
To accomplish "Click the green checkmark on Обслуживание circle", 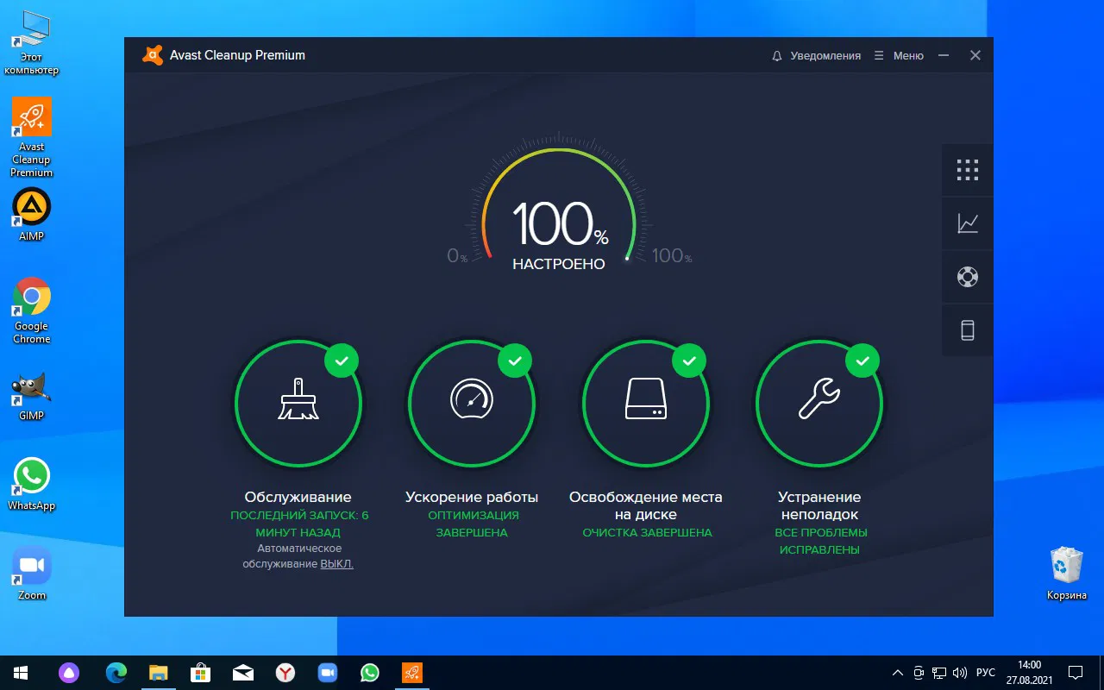I will (x=342, y=361).
